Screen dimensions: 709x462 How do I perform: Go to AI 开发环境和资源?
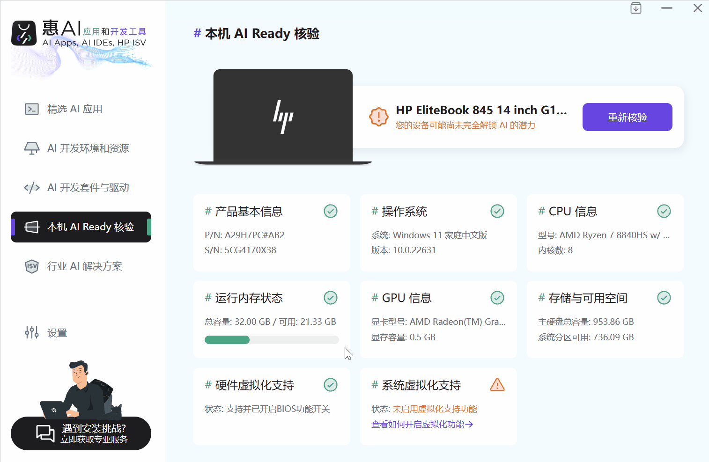tap(81, 148)
